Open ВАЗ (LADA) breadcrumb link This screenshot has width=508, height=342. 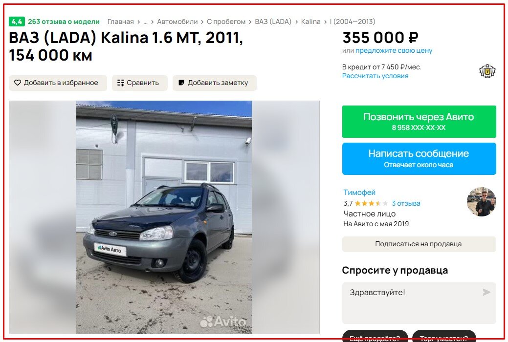[x=273, y=21]
